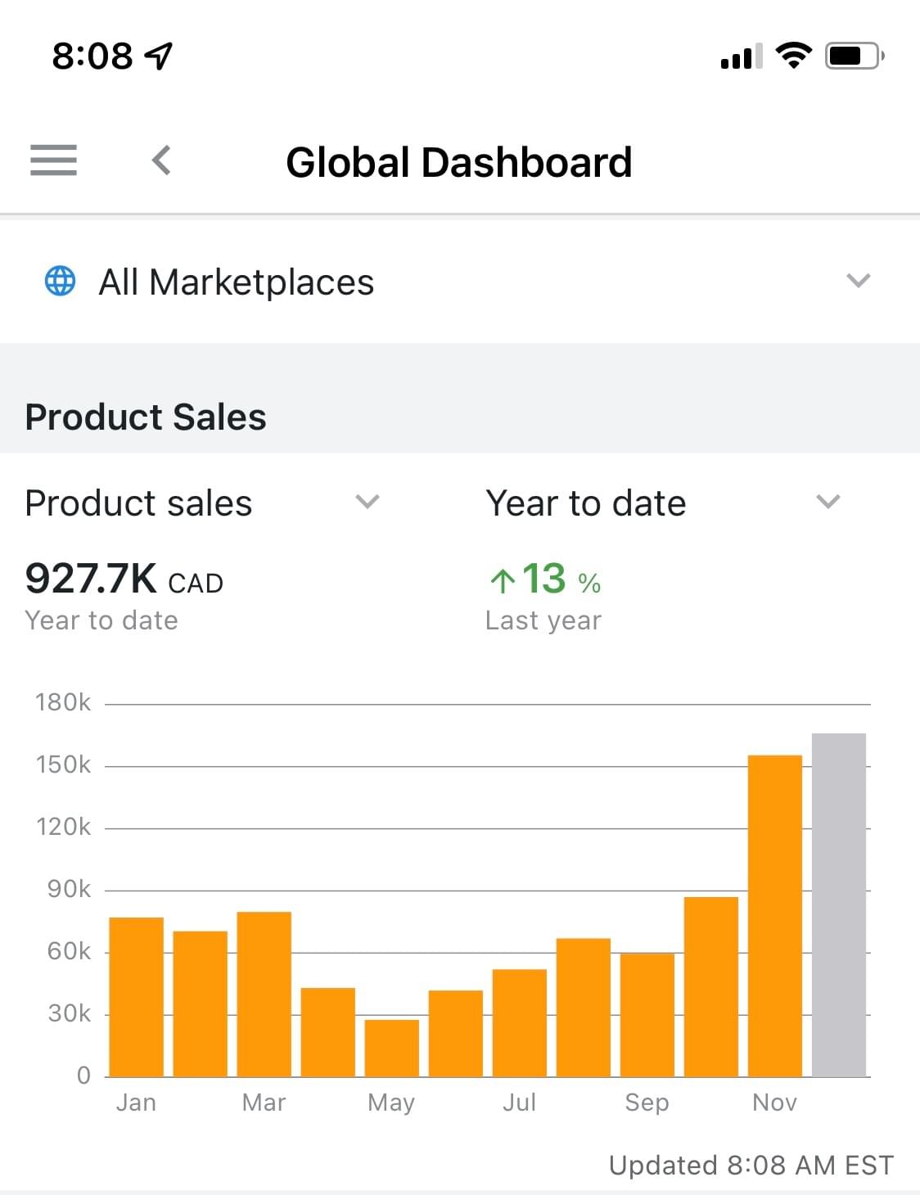920x1195 pixels.
Task: Tap the Product Sales section header
Action: click(x=146, y=417)
